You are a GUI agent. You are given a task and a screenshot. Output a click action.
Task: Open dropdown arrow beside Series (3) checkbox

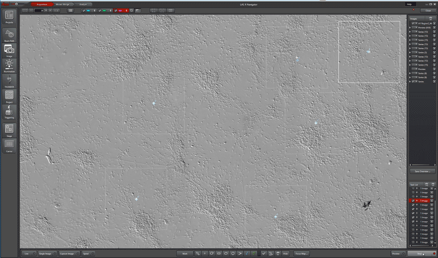click(416, 53)
